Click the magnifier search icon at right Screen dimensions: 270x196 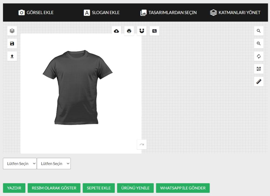tap(259, 31)
